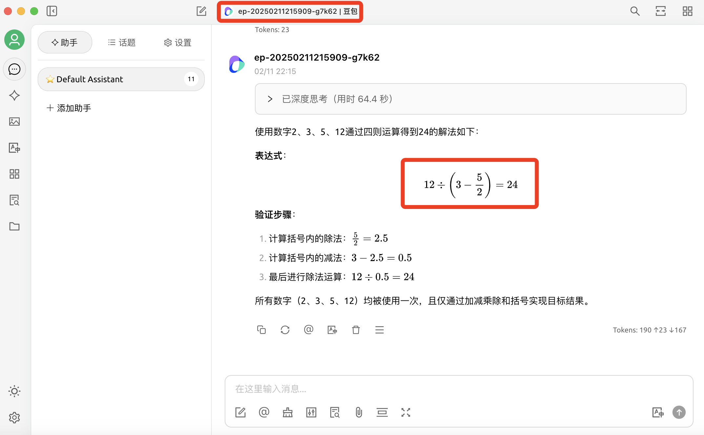Click the translate icon under the message

[332, 330]
